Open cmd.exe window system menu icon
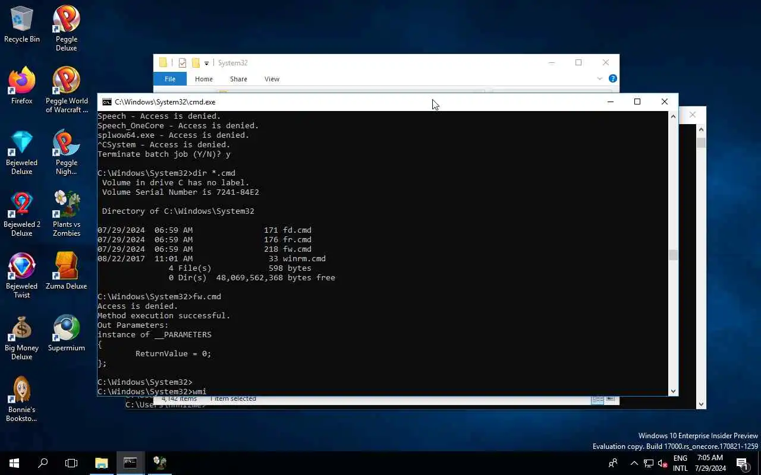761x475 pixels. [106, 102]
